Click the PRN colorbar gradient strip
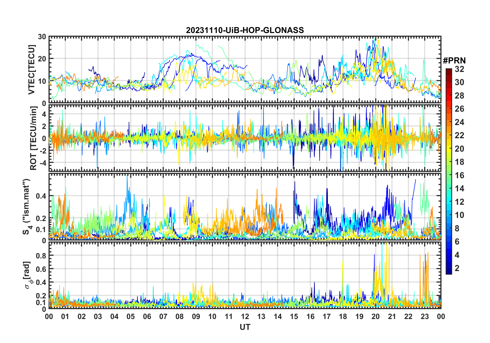The image size is (490, 343). coord(449,171)
